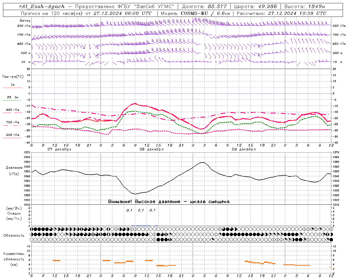Click the Td 2м legend label
This screenshot has height=278, width=347.
pyautogui.click(x=13, y=97)
